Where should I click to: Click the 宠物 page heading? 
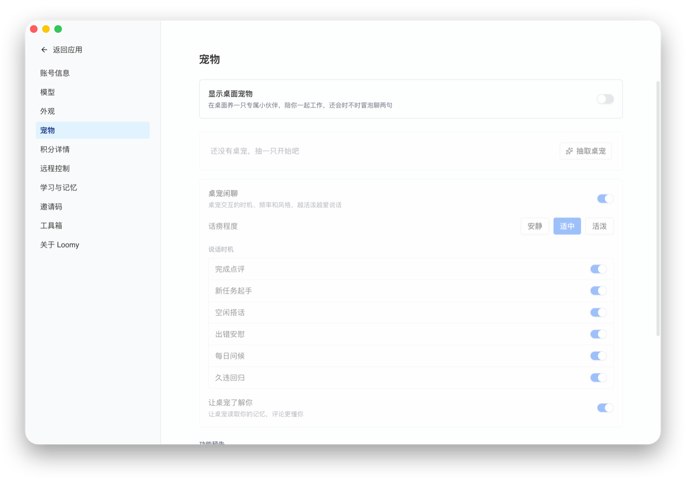[209, 59]
